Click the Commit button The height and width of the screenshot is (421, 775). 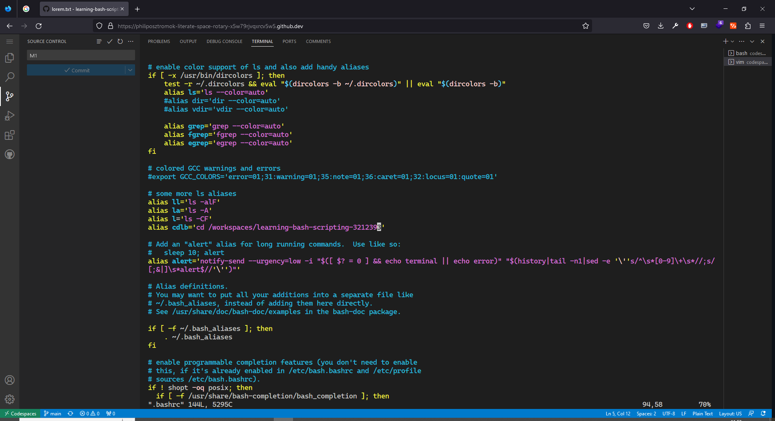pos(76,70)
